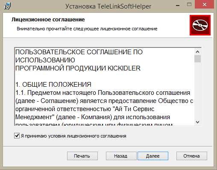The width and height of the screenshot is (217, 170).
Task: Click the subtitle 'Внимательно прочитайте следующее лицензионное соглашение'
Action: pos(87,29)
